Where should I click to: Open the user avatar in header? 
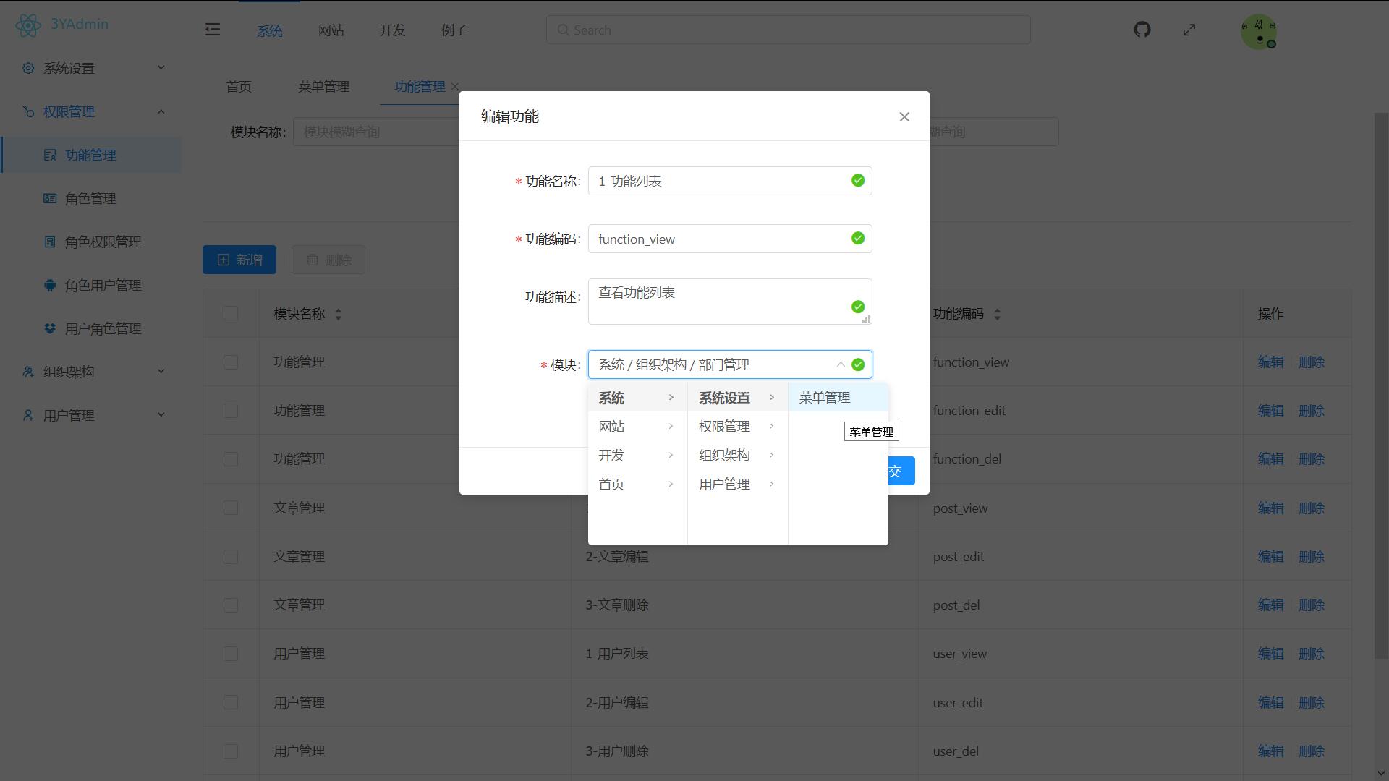1258,31
